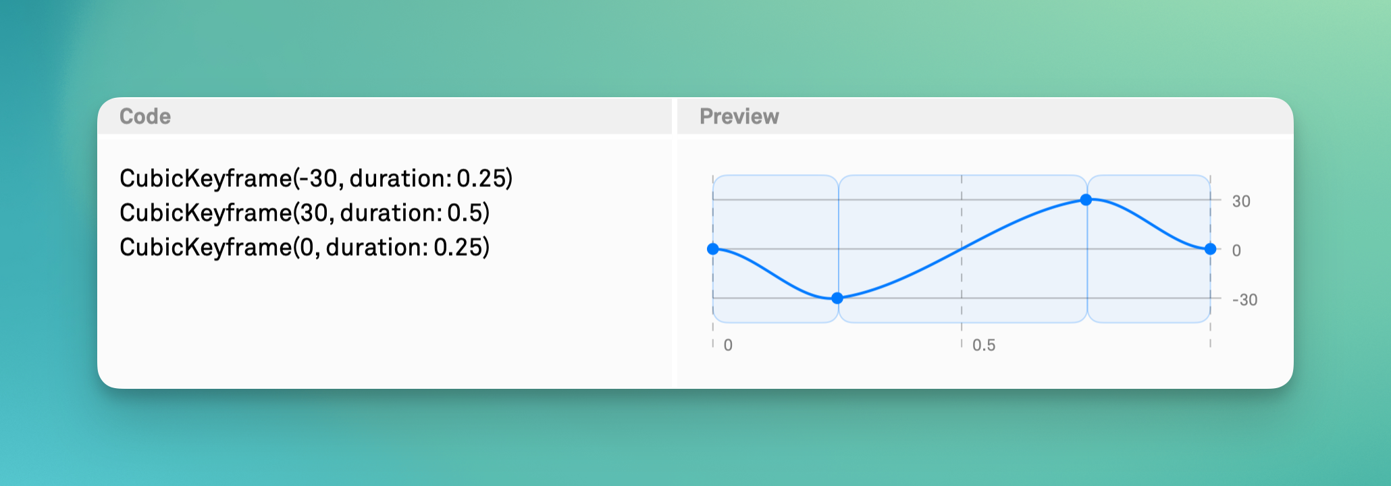
Task: Click the divider between Code and Preview
Action: (675, 243)
